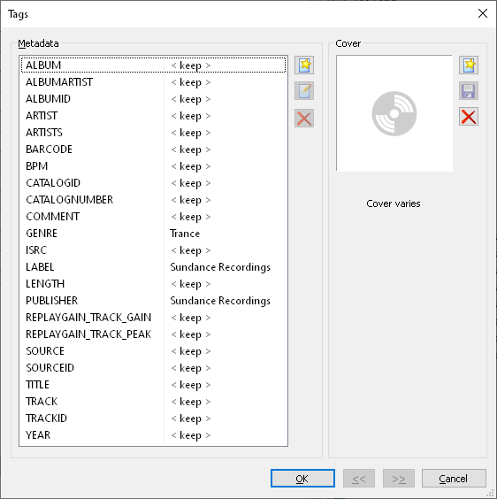Select the GENRE tag name
The image size is (497, 499).
tap(42, 234)
